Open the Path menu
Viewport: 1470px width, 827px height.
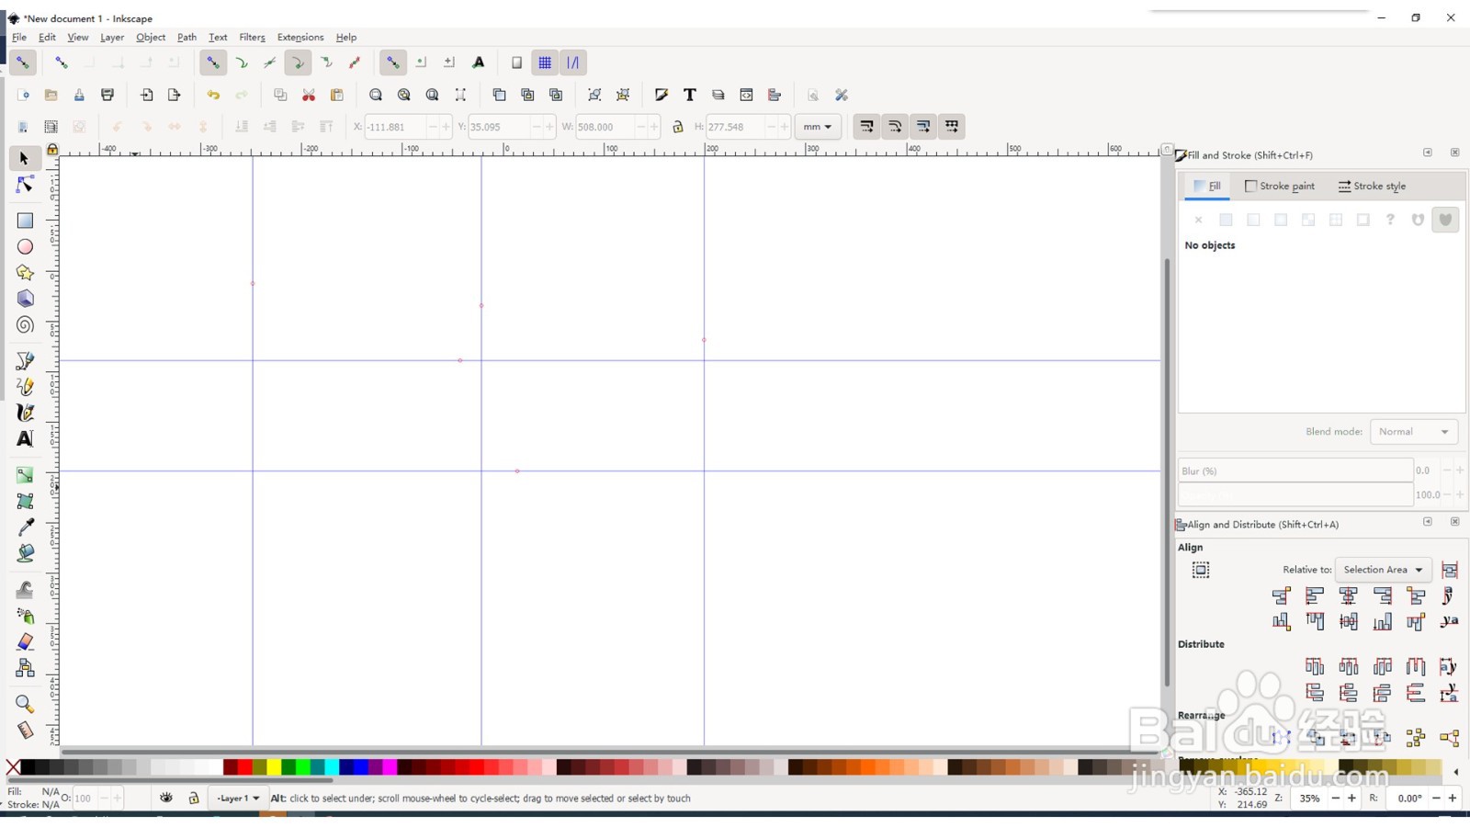187,38
